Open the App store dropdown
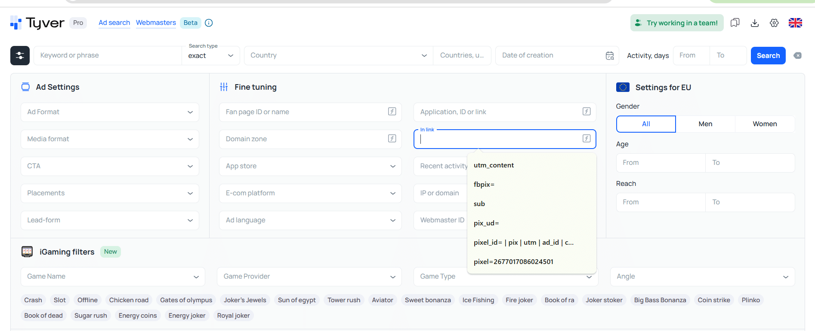The width and height of the screenshot is (815, 331). [x=310, y=166]
